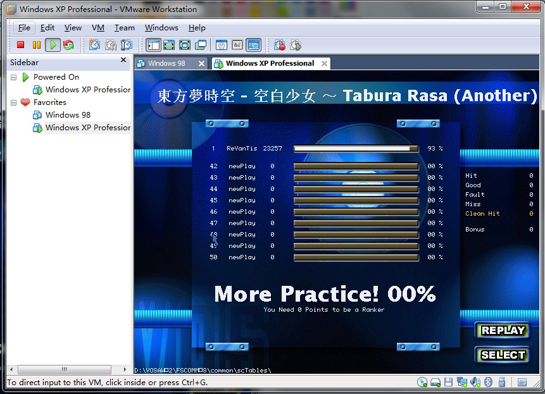Open the Edit menu

[47, 28]
